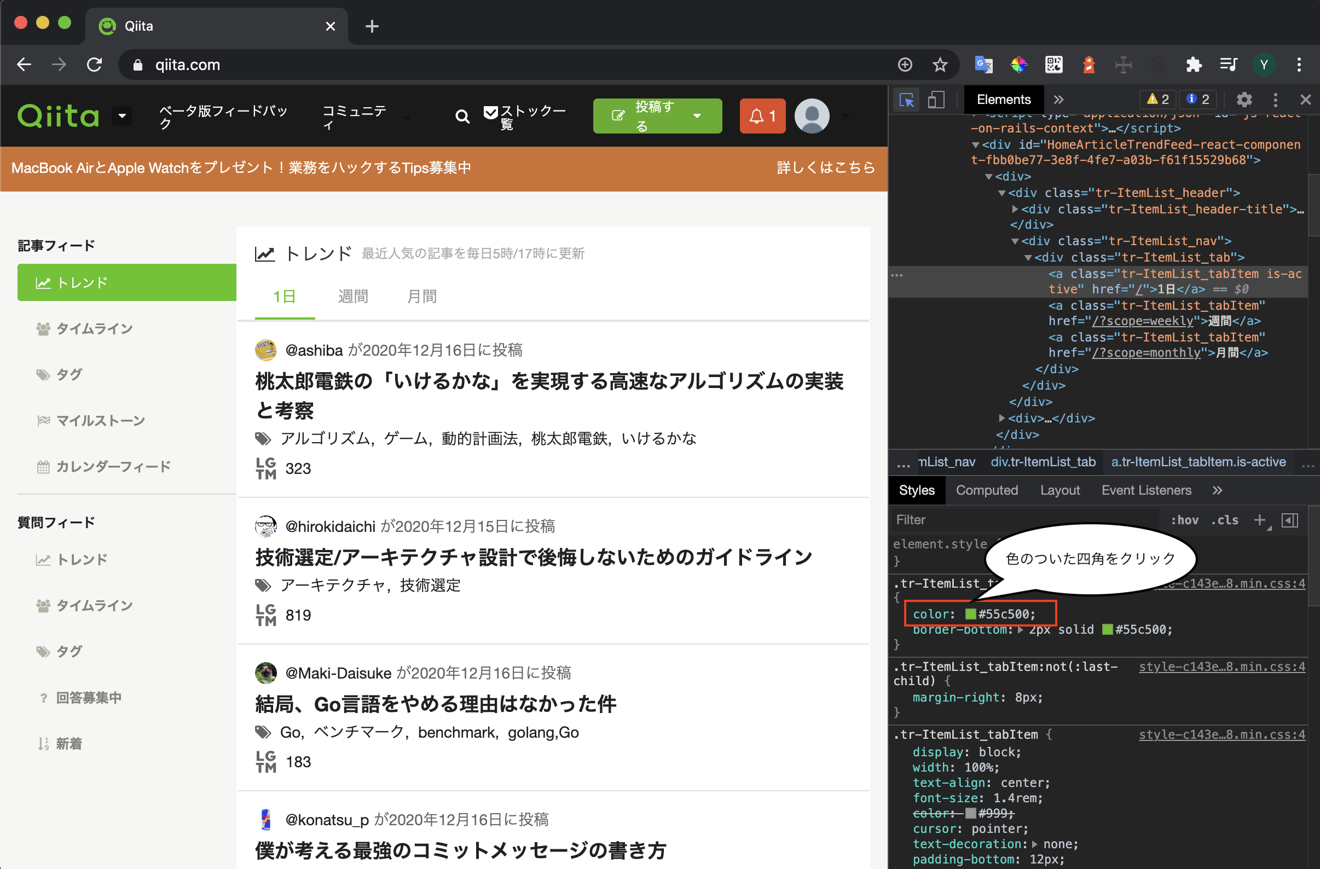1320x869 pixels.
Task: Open DevTools settings gear
Action: tap(1244, 100)
